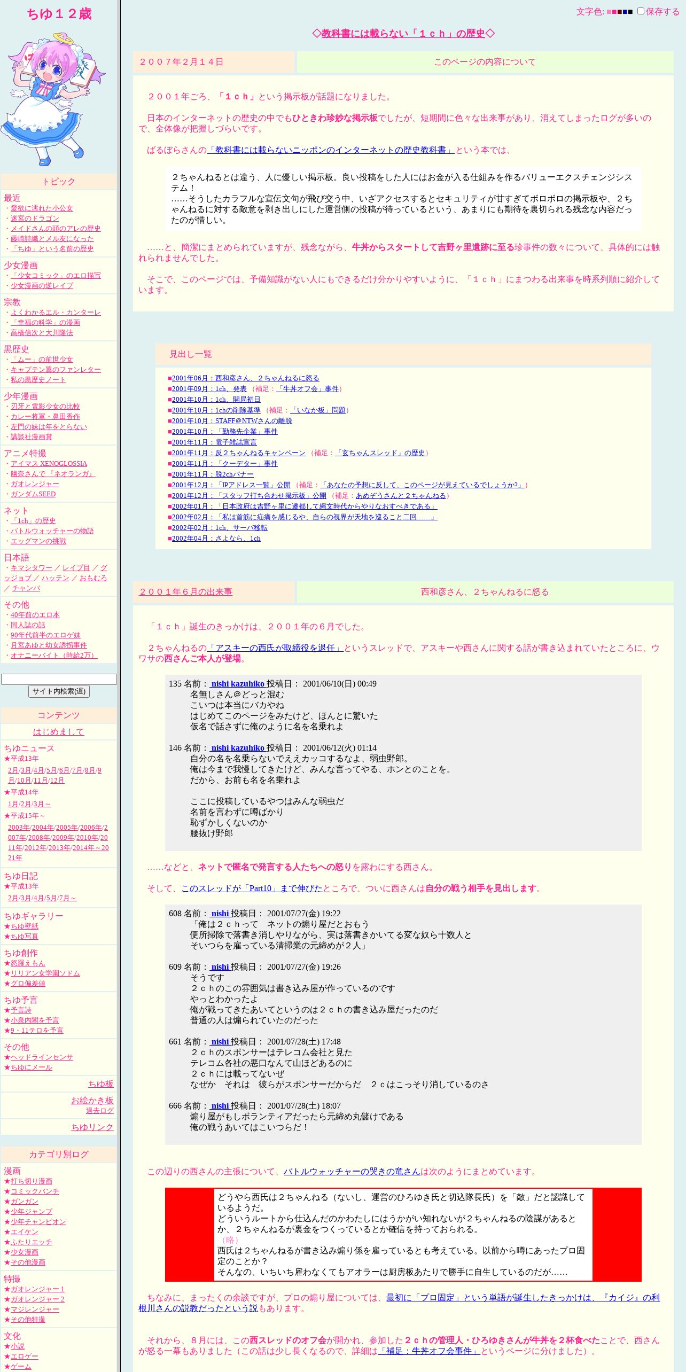Select the hot pink text color swatch
The width and height of the screenshot is (686, 1372).
click(614, 12)
